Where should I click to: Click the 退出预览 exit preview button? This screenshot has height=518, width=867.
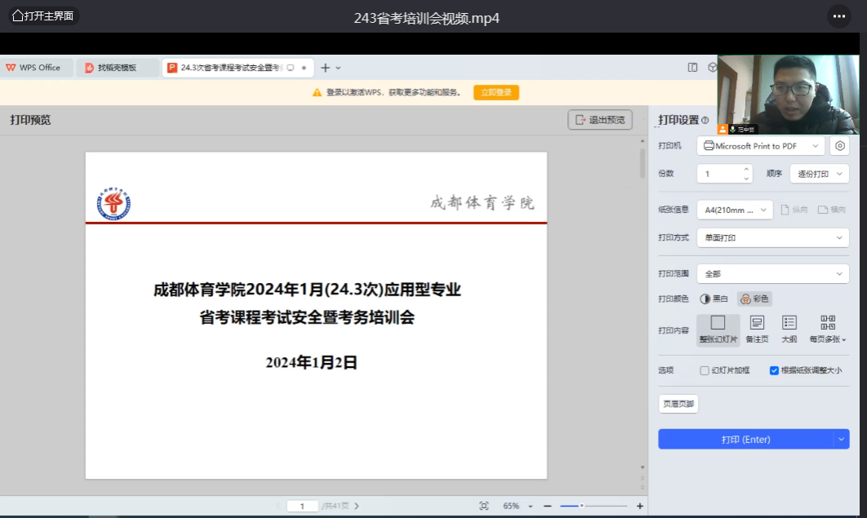pyautogui.click(x=600, y=120)
